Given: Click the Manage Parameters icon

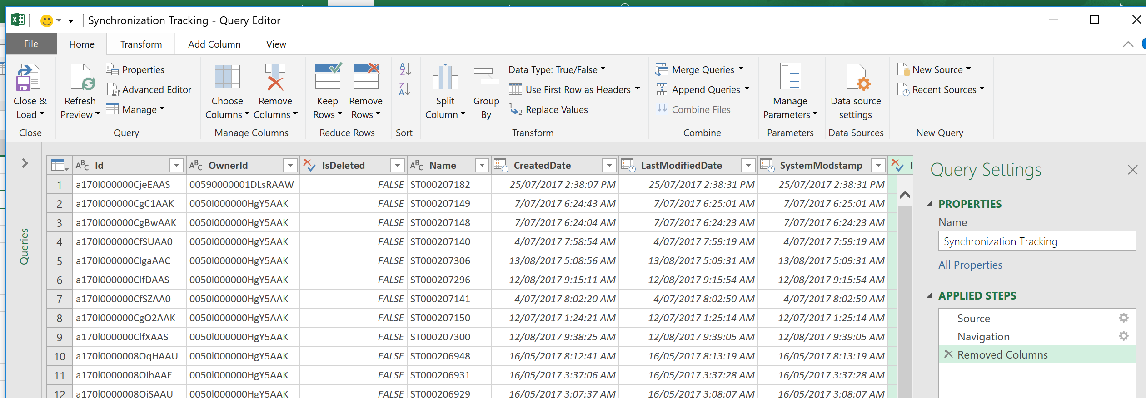Looking at the screenshot, I should pos(790,76).
